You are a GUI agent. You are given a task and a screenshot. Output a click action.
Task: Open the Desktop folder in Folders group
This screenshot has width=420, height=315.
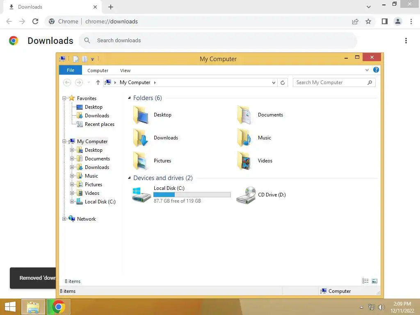152,115
